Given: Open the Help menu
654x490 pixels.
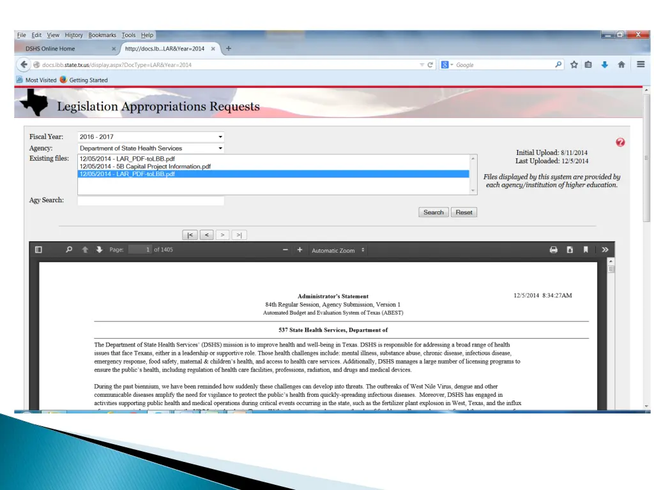Looking at the screenshot, I should coord(147,35).
